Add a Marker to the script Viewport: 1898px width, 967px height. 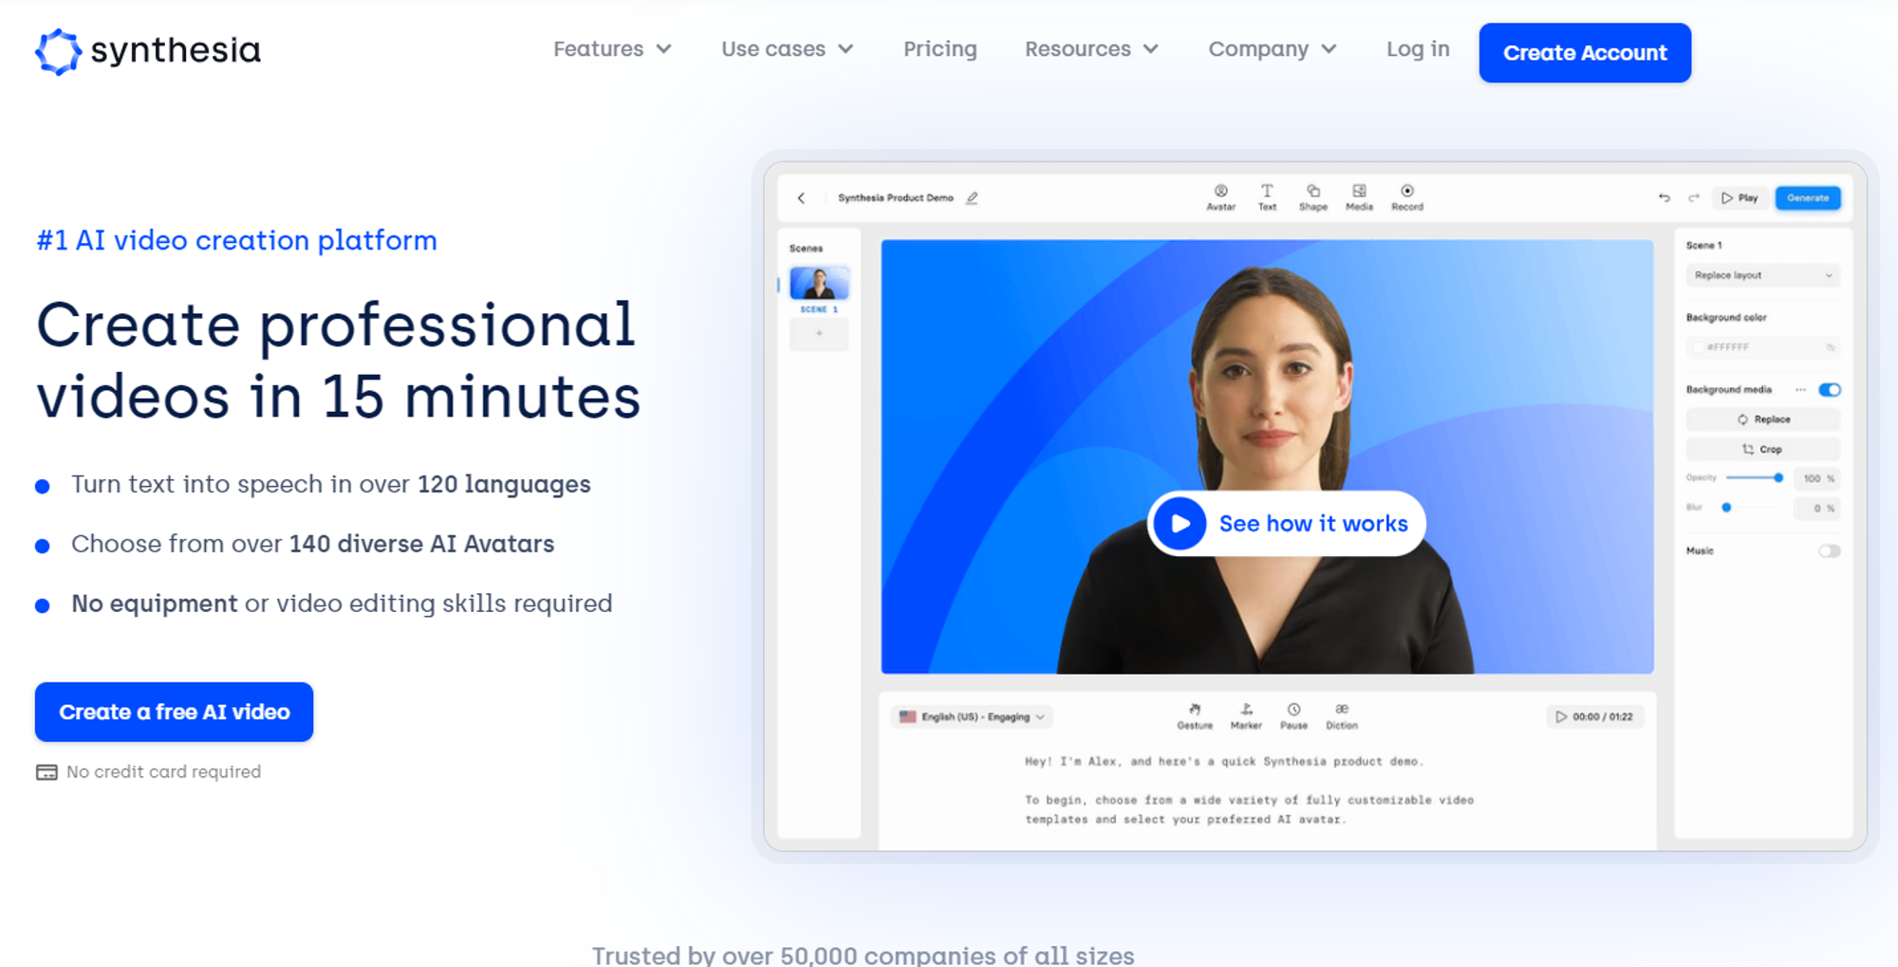pos(1246,716)
